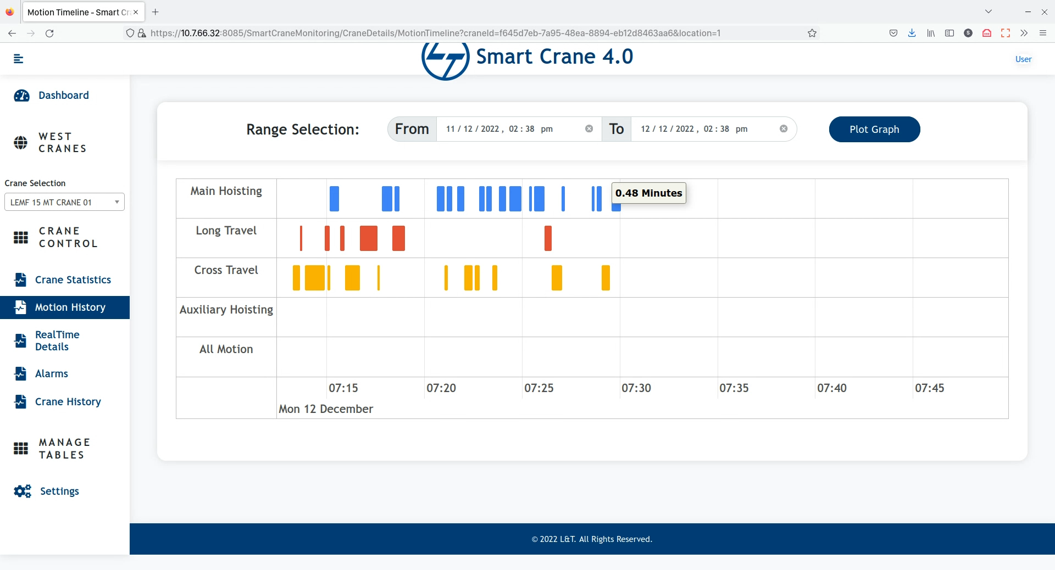Click the Long Travel row label
Image resolution: width=1055 pixels, height=570 pixels.
coord(226,231)
